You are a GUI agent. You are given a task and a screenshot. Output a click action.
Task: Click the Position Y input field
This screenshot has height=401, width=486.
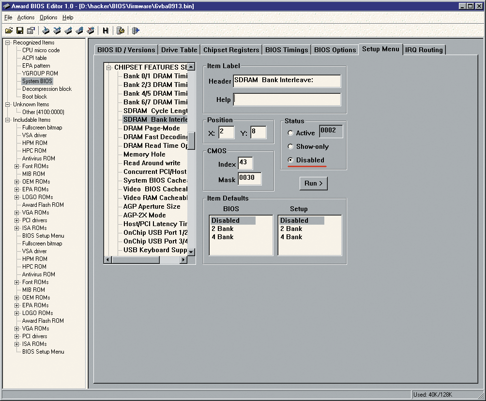[258, 132]
